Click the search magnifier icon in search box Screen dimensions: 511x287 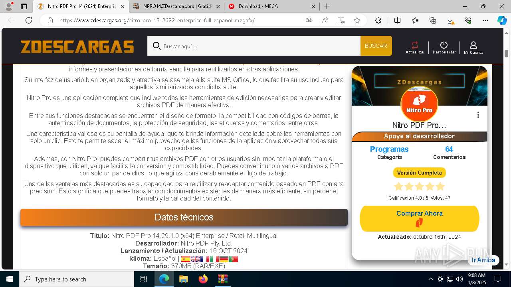(157, 46)
